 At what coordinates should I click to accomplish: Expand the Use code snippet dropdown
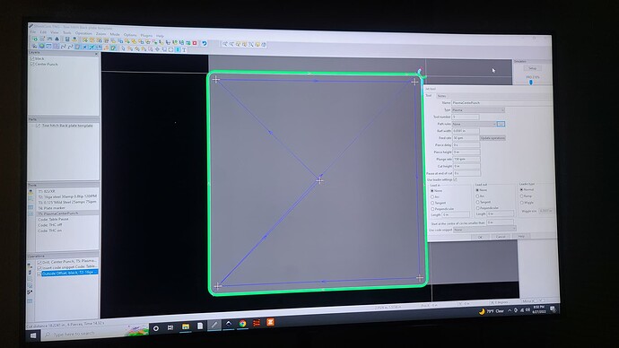tap(484, 230)
